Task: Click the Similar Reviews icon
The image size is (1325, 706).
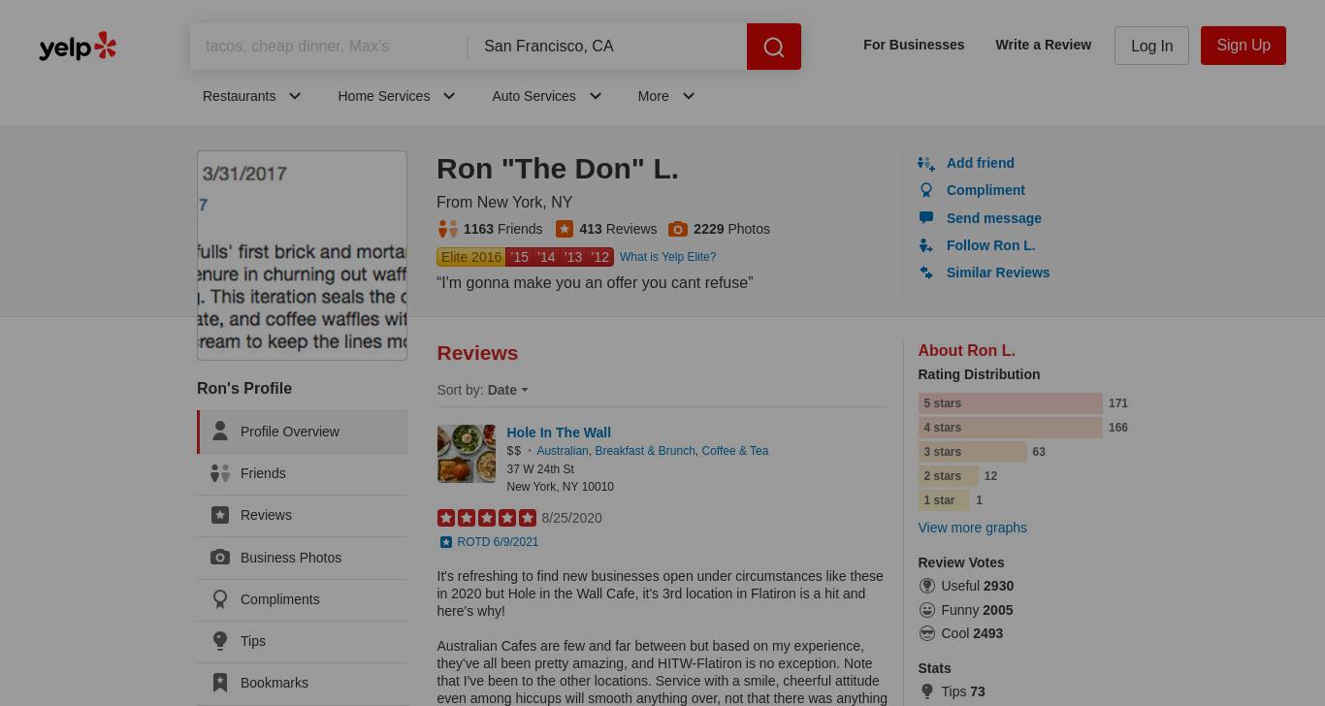Action: [926, 273]
